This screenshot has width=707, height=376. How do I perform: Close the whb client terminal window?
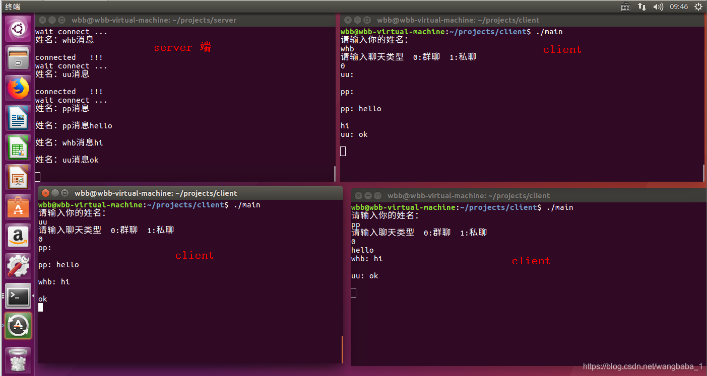[x=348, y=20]
